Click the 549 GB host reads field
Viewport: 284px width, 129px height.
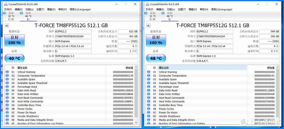click(x=269, y=31)
